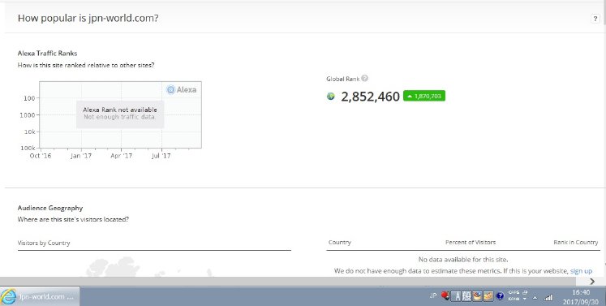Follow the 'sign up' link

[x=581, y=271]
